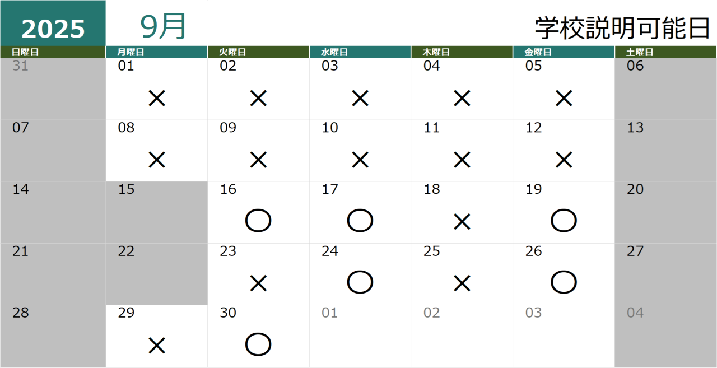The image size is (717, 368).
Task: Select the circle mark on September 24
Action: tap(360, 282)
